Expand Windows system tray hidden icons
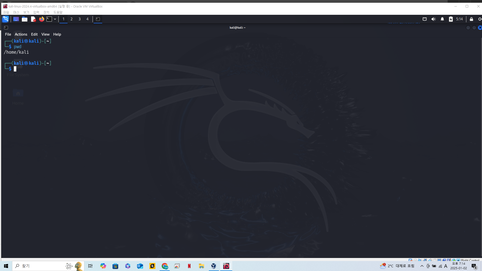 (x=422, y=266)
